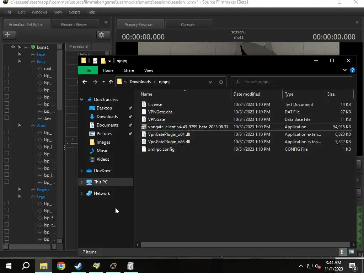Click the Explorer horizontal scrollbar
The height and width of the screenshot is (273, 364).
point(245,245)
